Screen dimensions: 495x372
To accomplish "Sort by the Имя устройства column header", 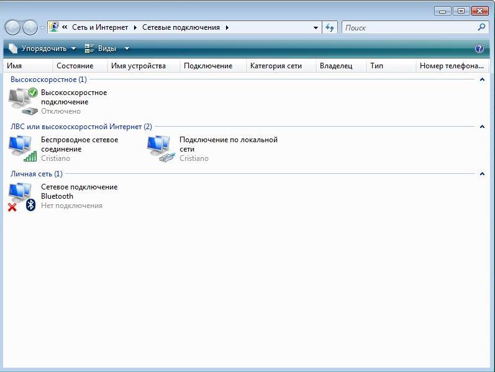I will click(x=138, y=66).
